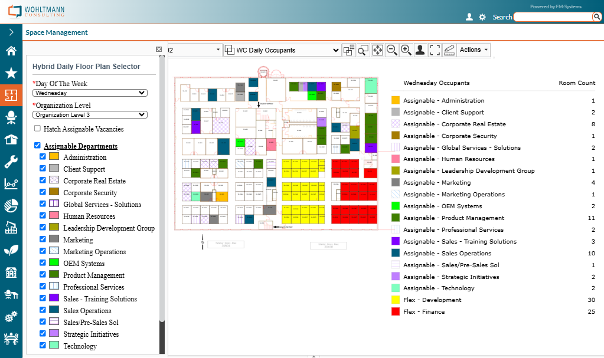Open the Day Of The Week dropdown

(90, 93)
